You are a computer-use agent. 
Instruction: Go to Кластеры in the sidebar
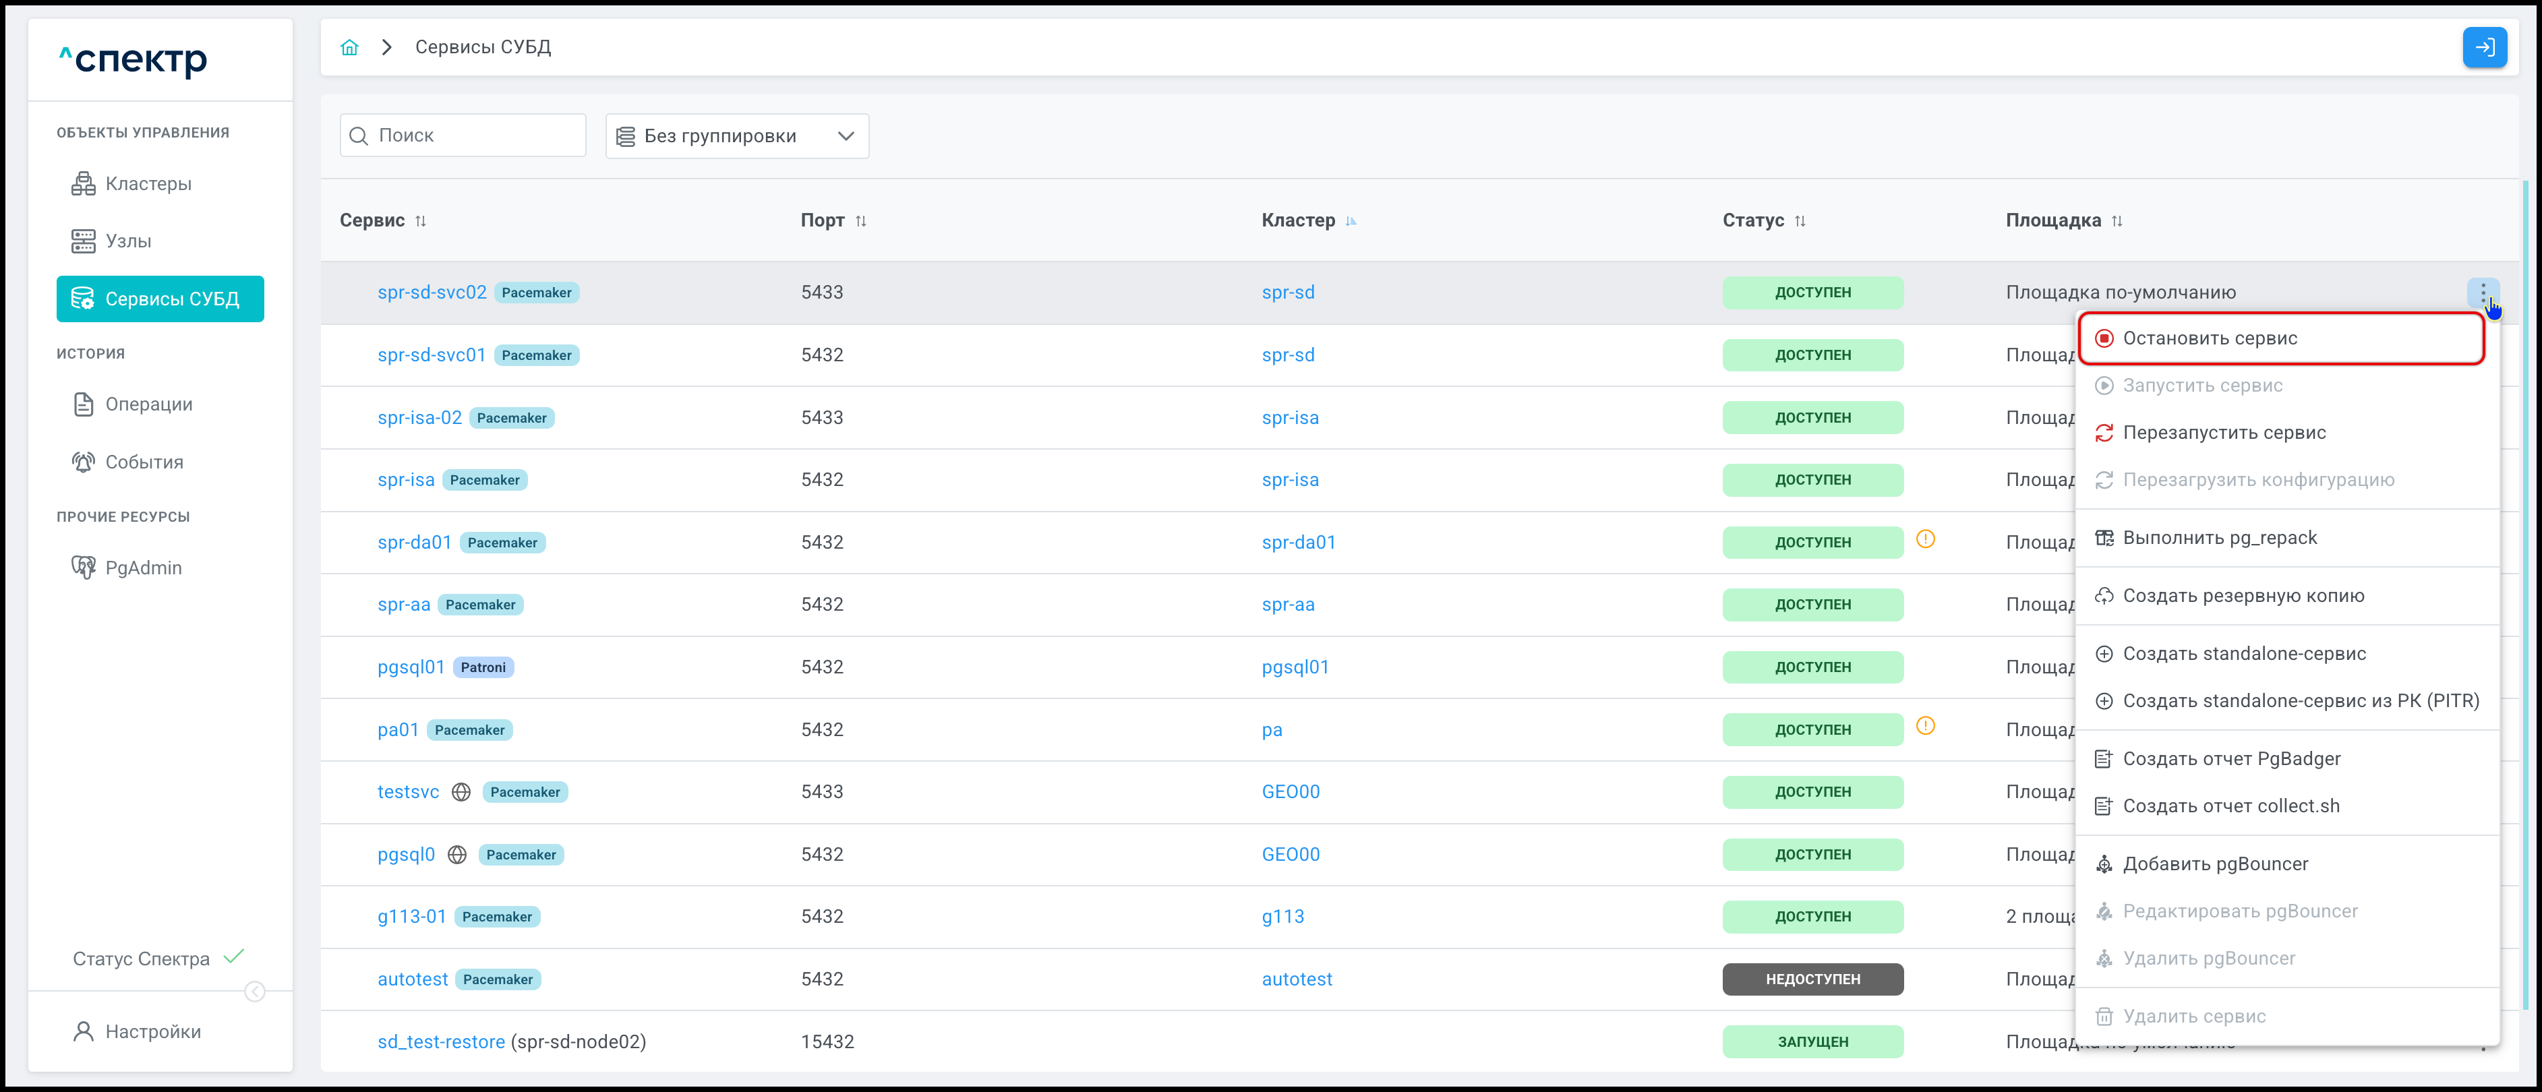148,183
